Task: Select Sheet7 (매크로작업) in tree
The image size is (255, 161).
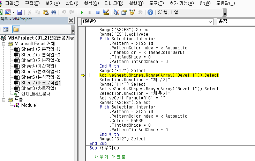Action: [x=41, y=83]
